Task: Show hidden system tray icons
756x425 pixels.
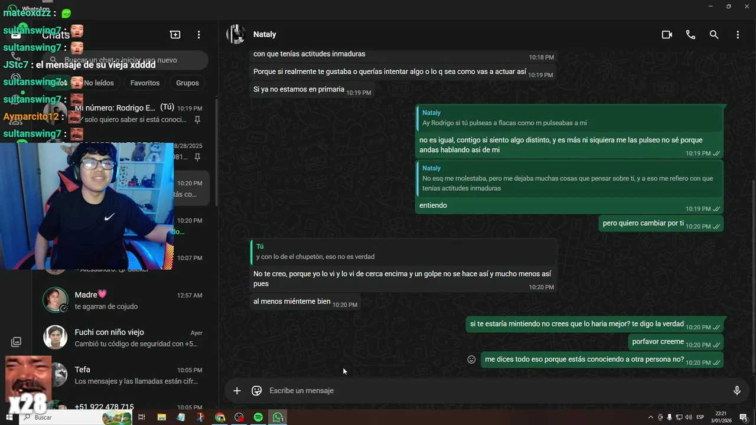Action: point(651,417)
